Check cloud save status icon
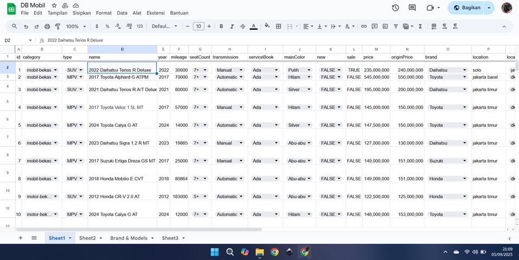Image resolution: width=519 pixels, height=260 pixels. (76, 5)
